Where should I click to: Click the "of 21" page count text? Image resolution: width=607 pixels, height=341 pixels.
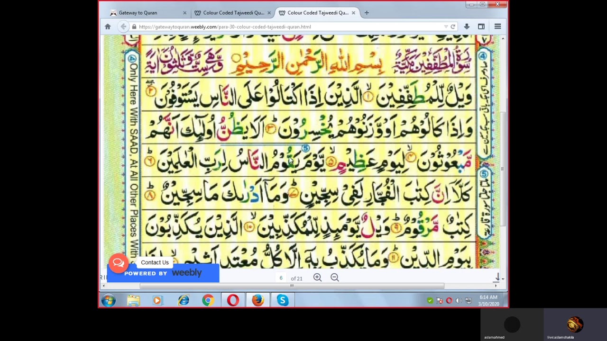pyautogui.click(x=296, y=278)
